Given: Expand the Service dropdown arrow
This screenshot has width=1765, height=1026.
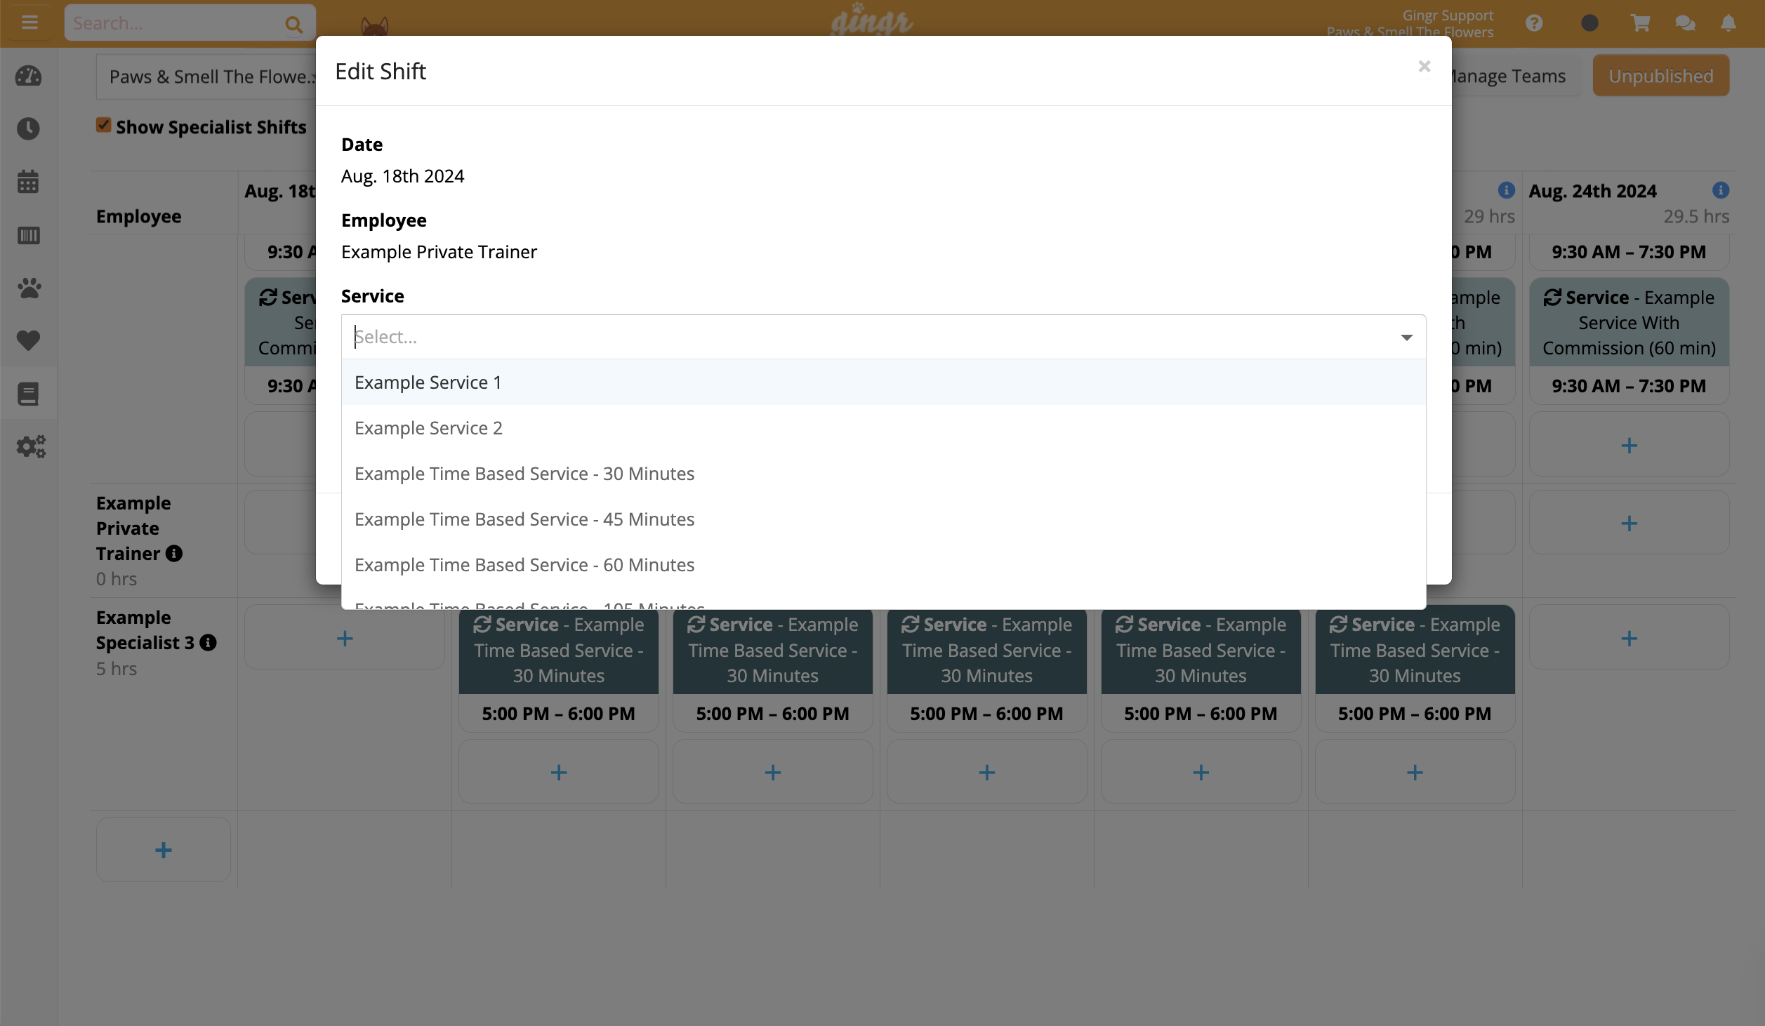Looking at the screenshot, I should click(1406, 338).
